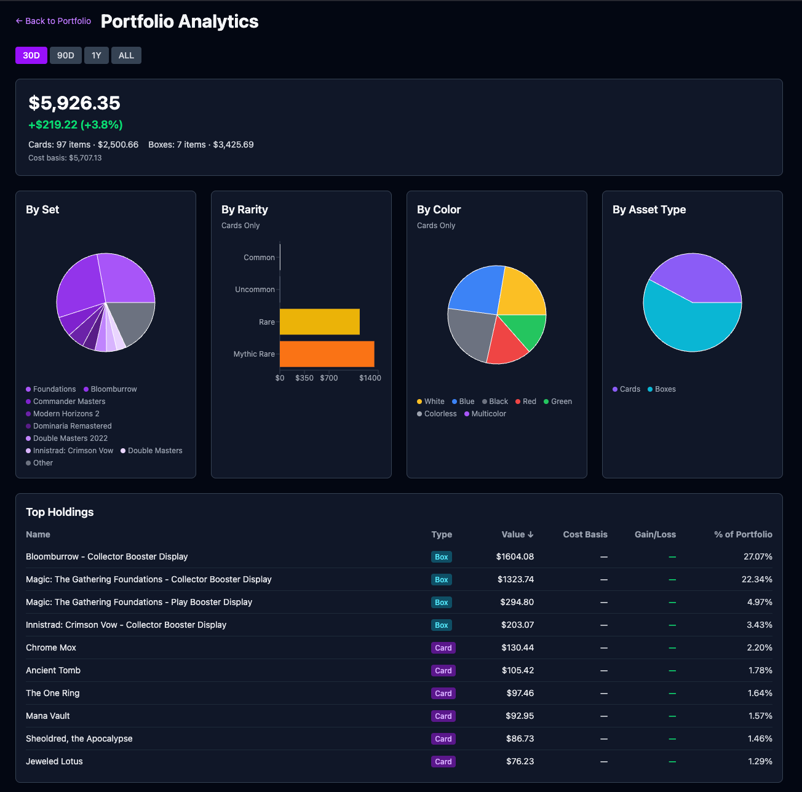802x792 pixels.
Task: Click the Card badge beside Jeweled Lotus
Action: coord(443,761)
